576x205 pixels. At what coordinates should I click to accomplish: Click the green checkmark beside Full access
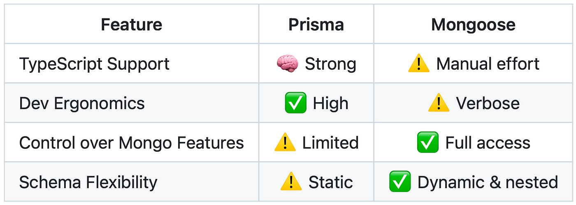pos(427,142)
